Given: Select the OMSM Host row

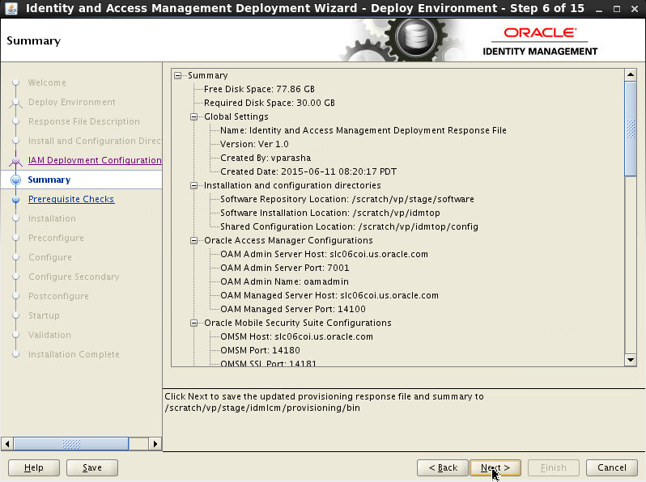Looking at the screenshot, I should tap(296, 336).
